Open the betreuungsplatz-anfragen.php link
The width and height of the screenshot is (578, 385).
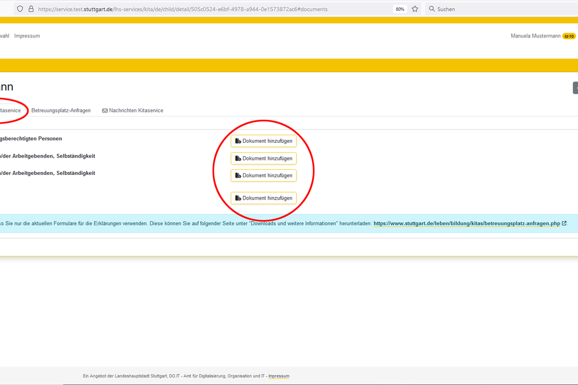point(466,224)
